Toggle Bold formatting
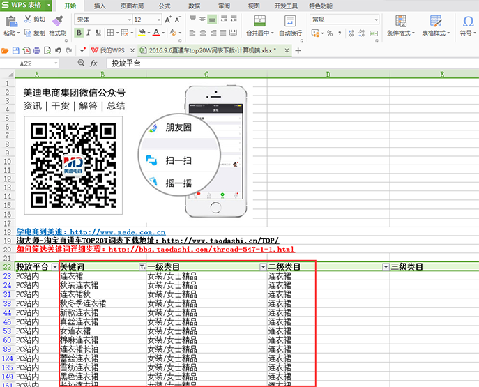This screenshot has height=387, width=479. (x=79, y=33)
